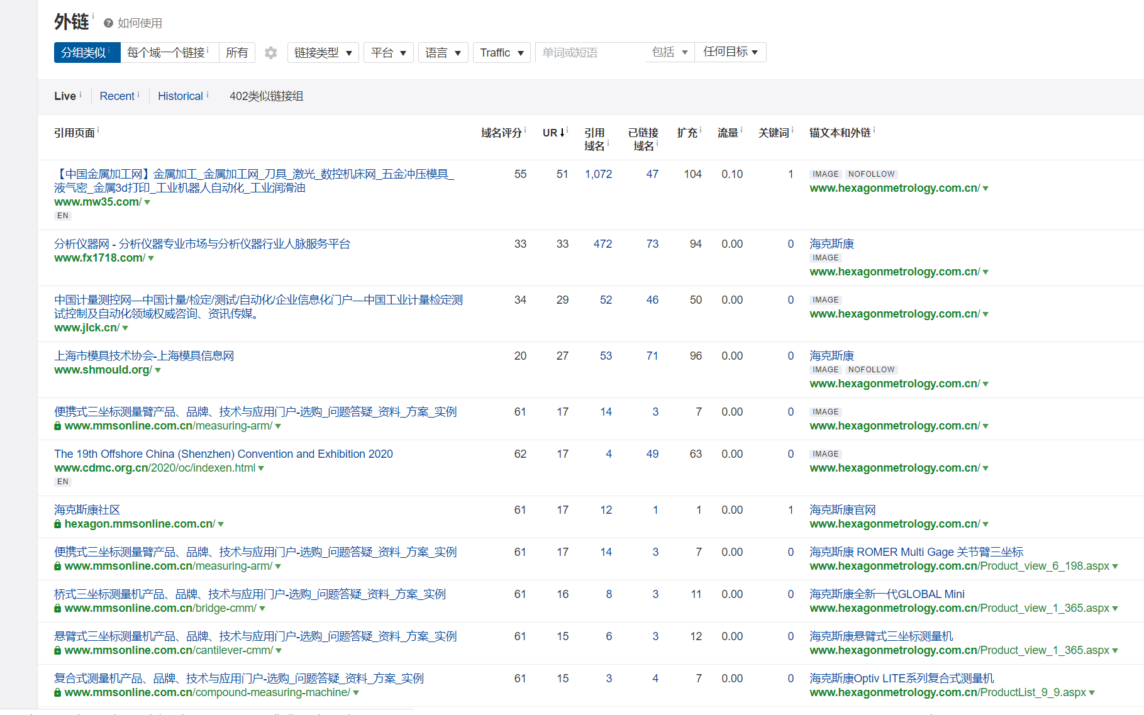Expand the www.shmould.org/ URL arrow
Screen dimensions: 1144x715
click(158, 370)
